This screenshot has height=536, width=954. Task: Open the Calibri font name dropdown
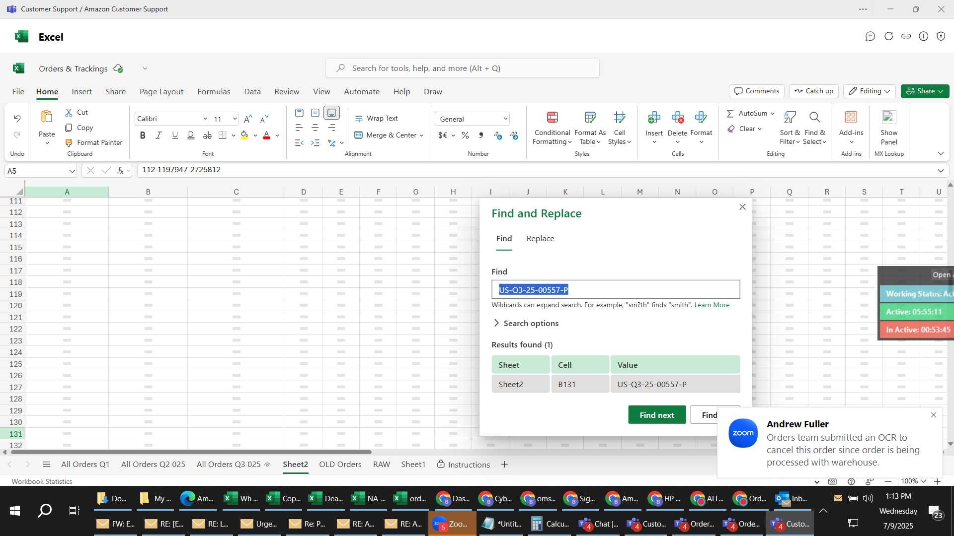point(205,119)
